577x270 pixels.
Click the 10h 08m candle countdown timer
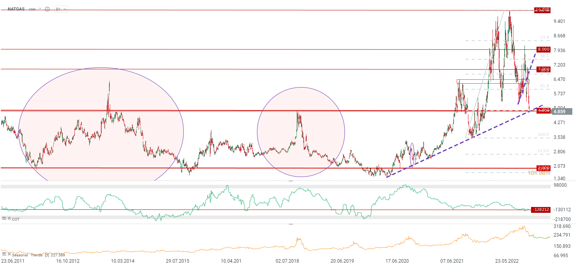(539, 173)
